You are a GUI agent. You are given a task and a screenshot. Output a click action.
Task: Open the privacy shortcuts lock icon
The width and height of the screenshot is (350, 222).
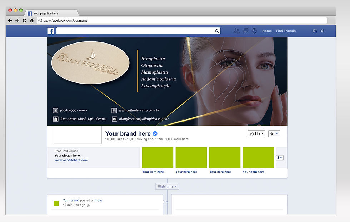(315, 31)
